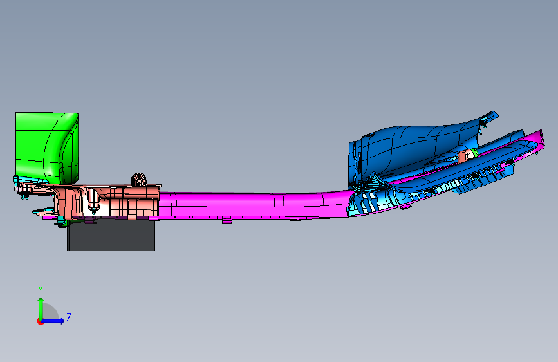Select the small salmon clip inside the blue housing
Screen dimensions: 558x362
pos(465,156)
